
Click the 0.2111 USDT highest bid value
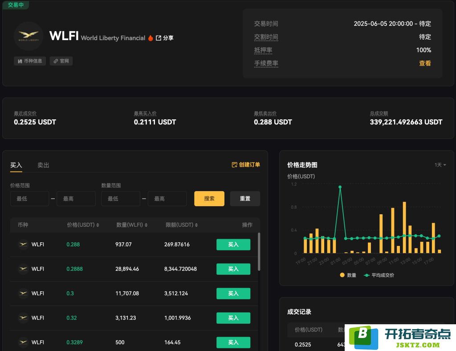coord(155,122)
